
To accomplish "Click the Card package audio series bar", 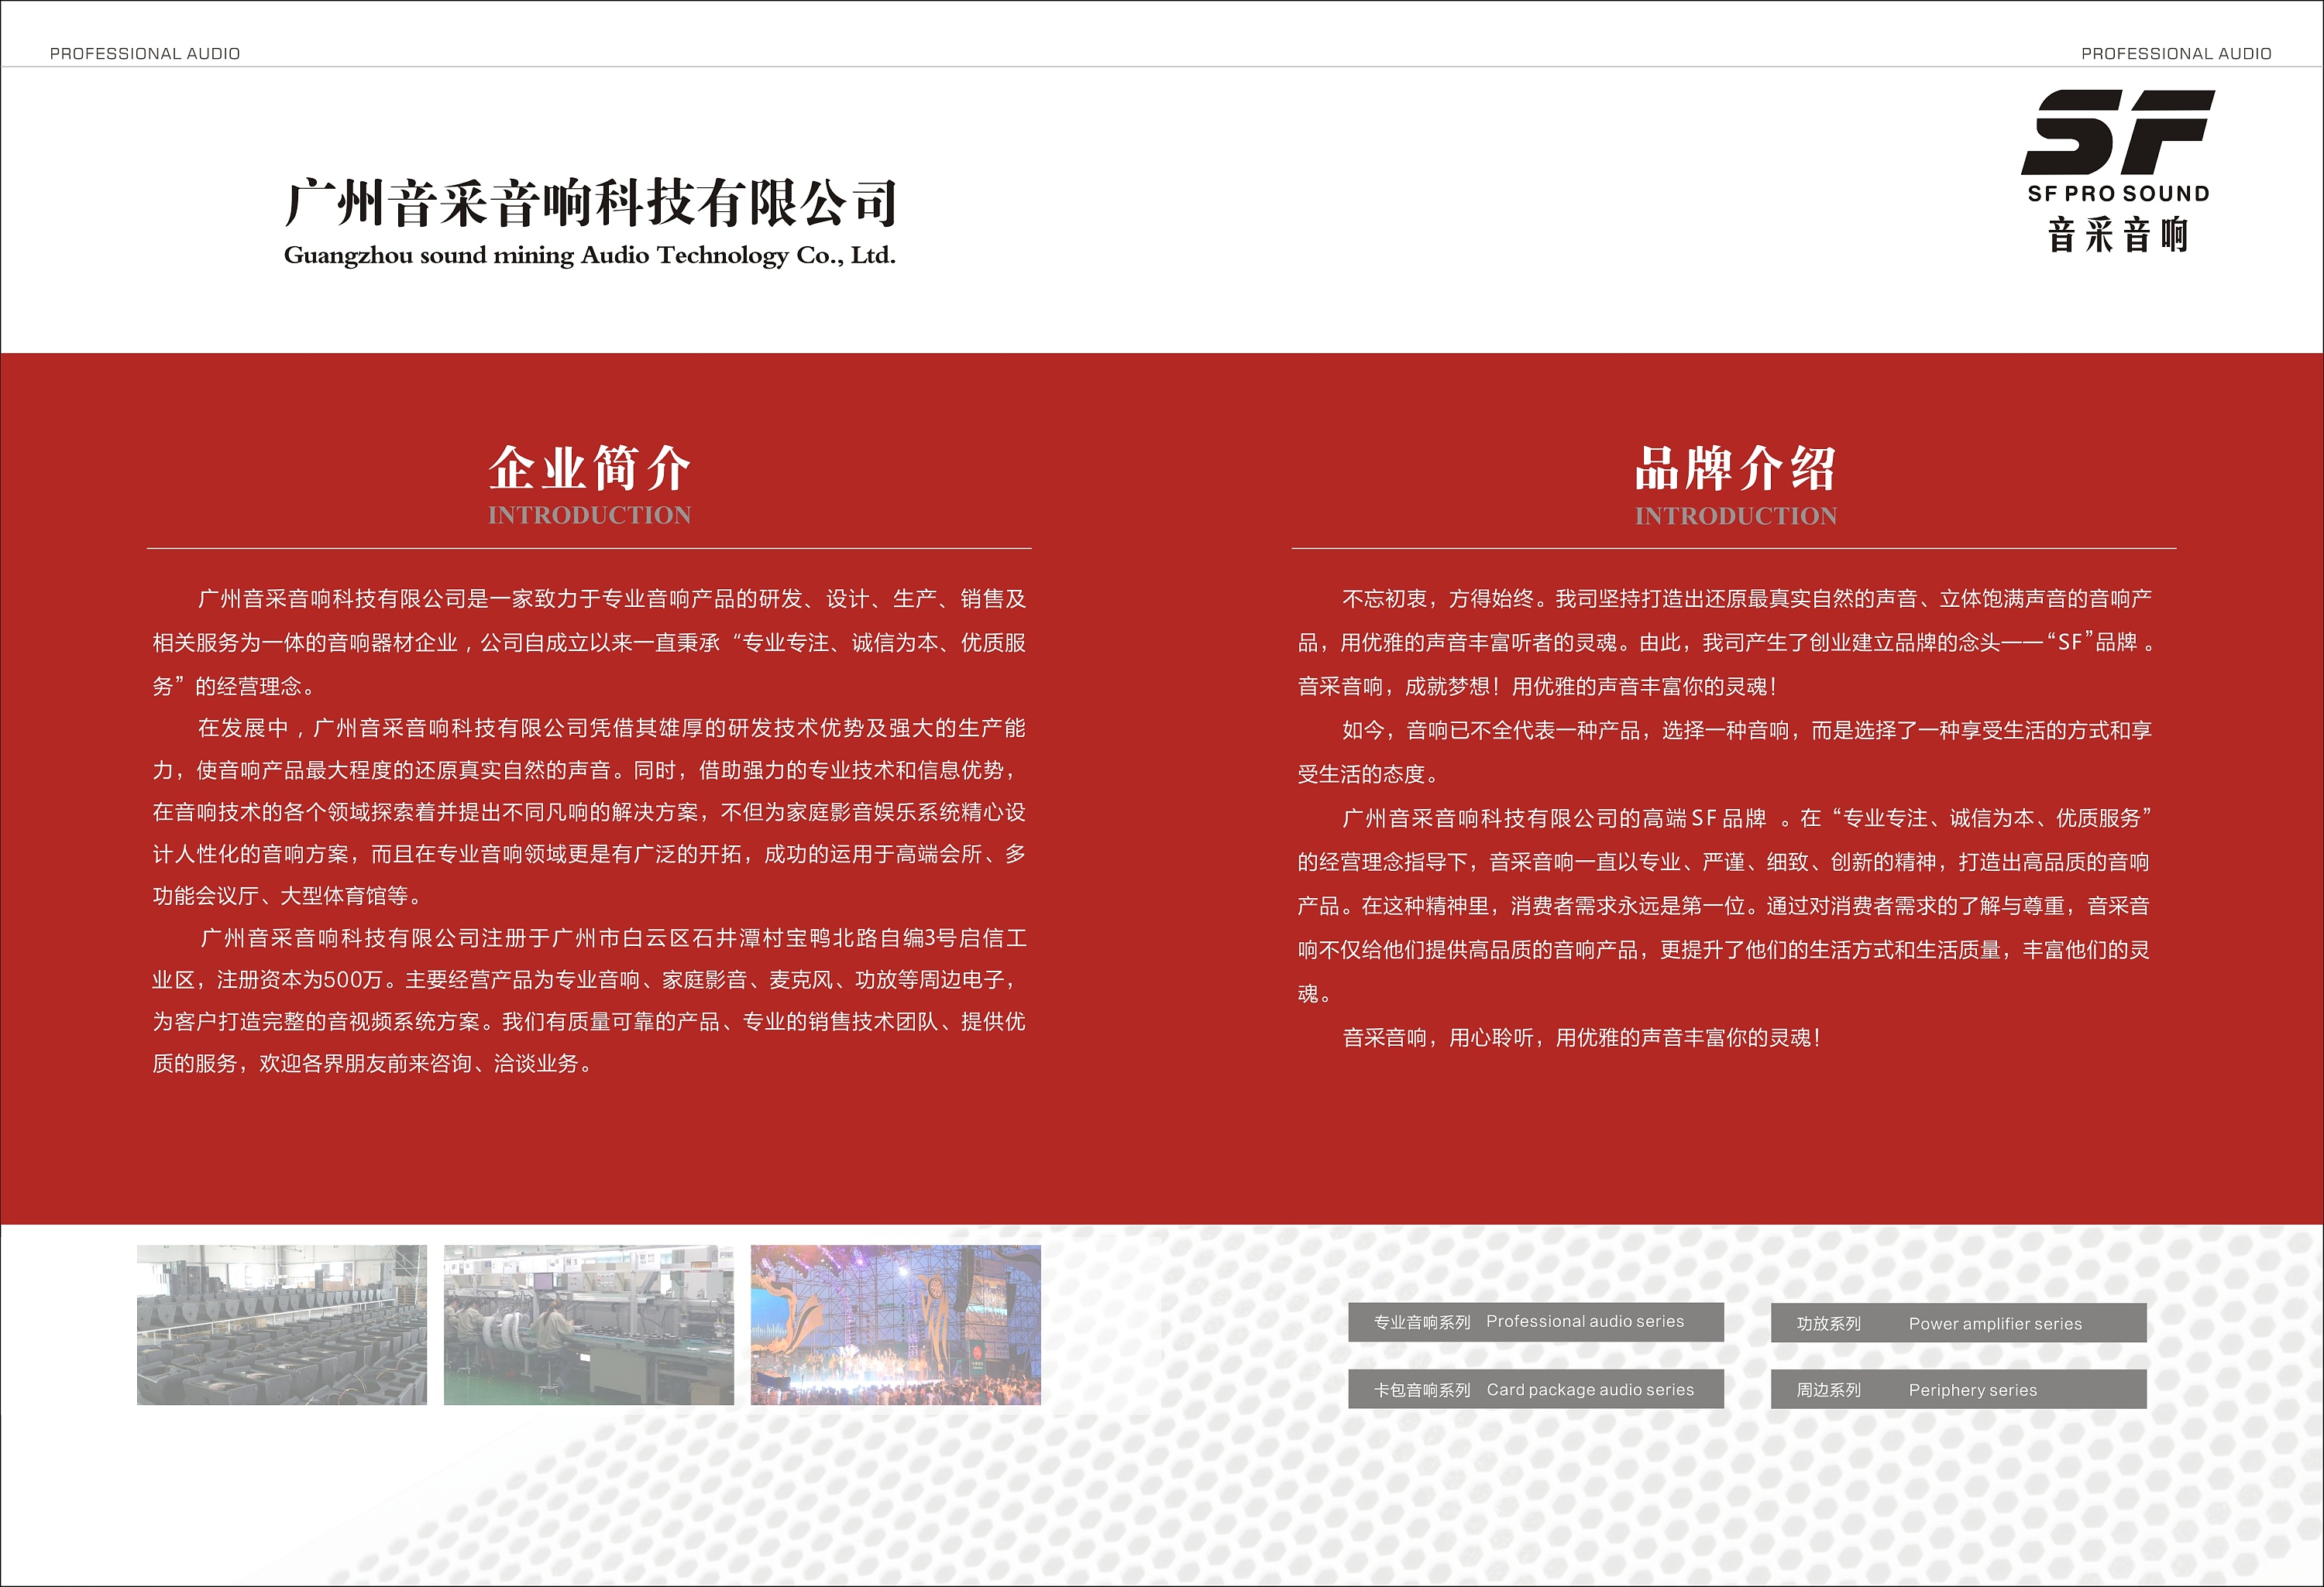I will click(x=1536, y=1389).
